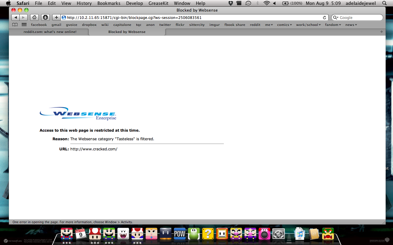Click the shield icon beside the home button
The image size is (393, 245).
pyautogui.click(x=45, y=17)
